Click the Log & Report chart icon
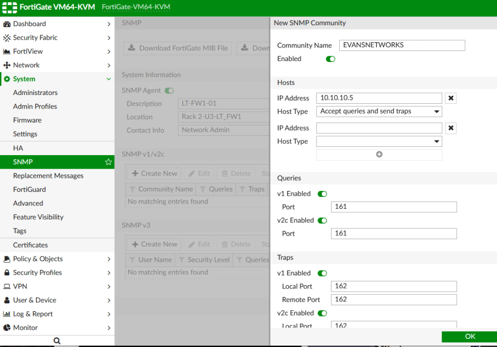The height and width of the screenshot is (347, 497). pyautogui.click(x=7, y=314)
